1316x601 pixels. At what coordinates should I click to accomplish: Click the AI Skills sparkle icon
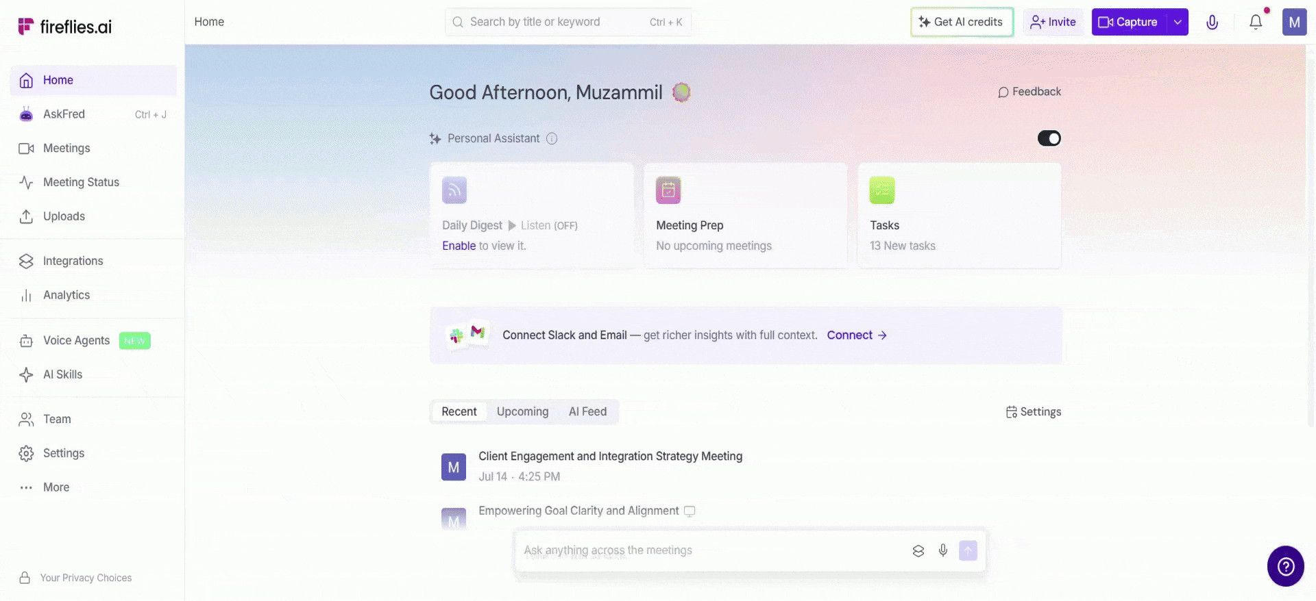[26, 374]
